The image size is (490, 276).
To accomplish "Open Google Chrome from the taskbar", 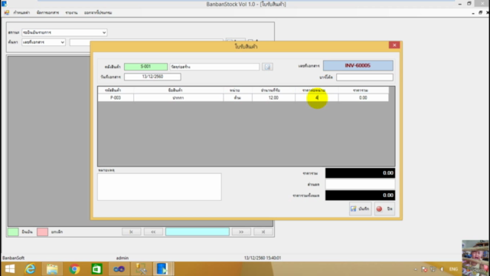I will [74, 269].
